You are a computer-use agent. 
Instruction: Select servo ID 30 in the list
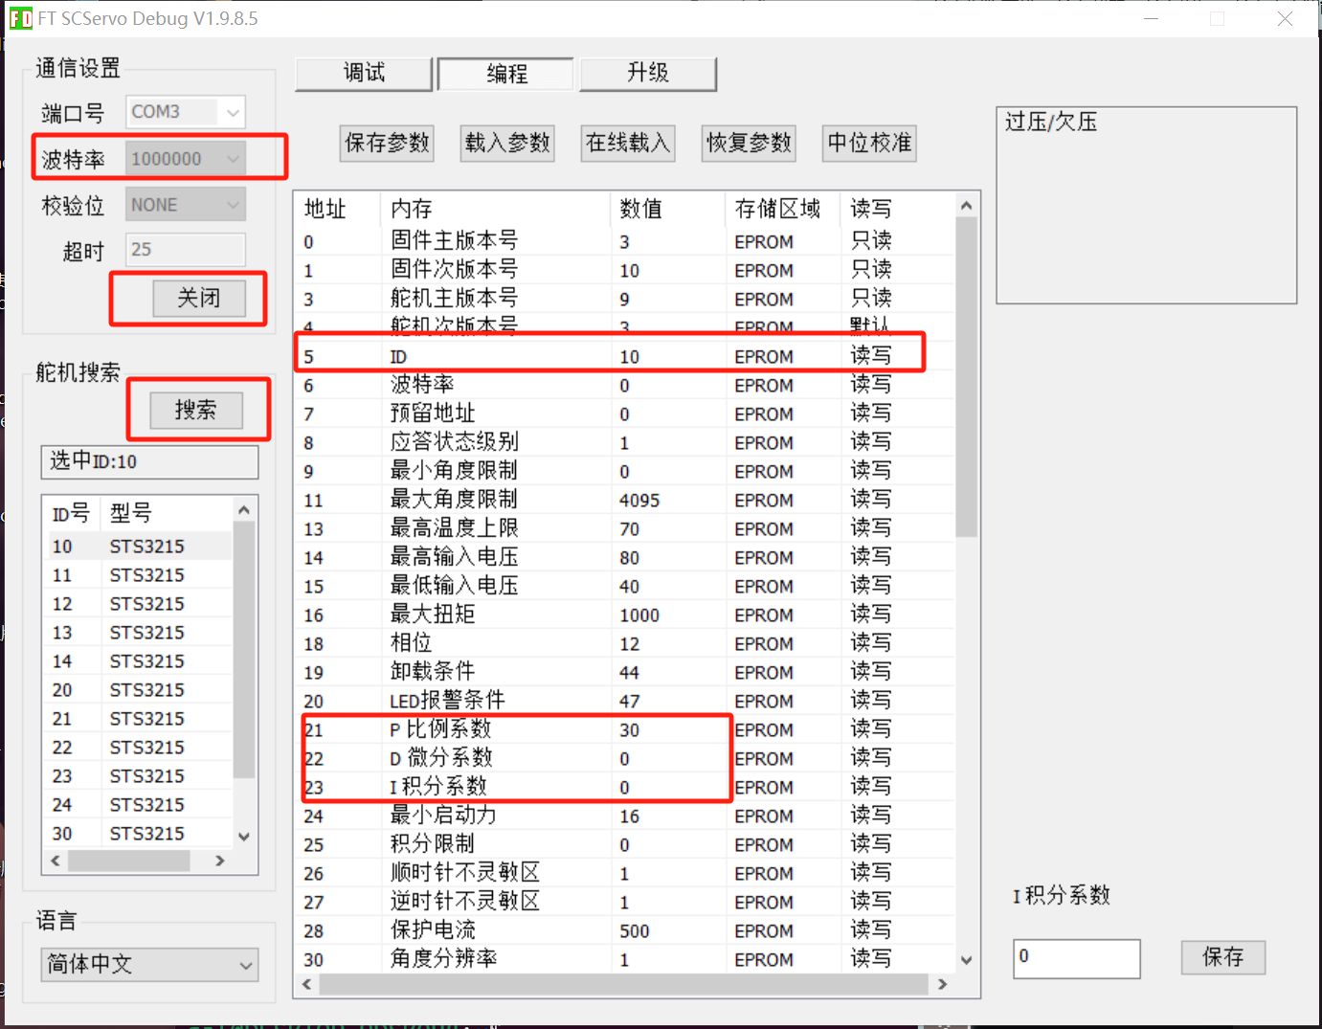tap(134, 834)
